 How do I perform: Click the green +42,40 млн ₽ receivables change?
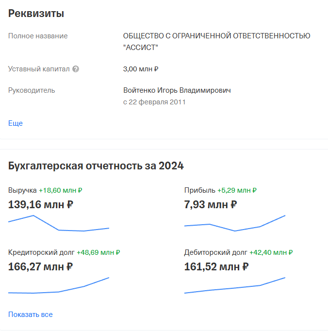(271, 252)
